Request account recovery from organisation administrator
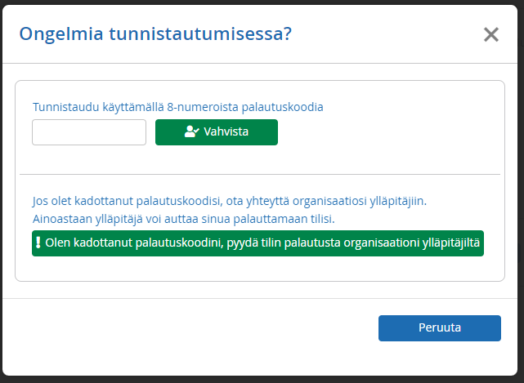This screenshot has height=383, width=524. point(258,243)
